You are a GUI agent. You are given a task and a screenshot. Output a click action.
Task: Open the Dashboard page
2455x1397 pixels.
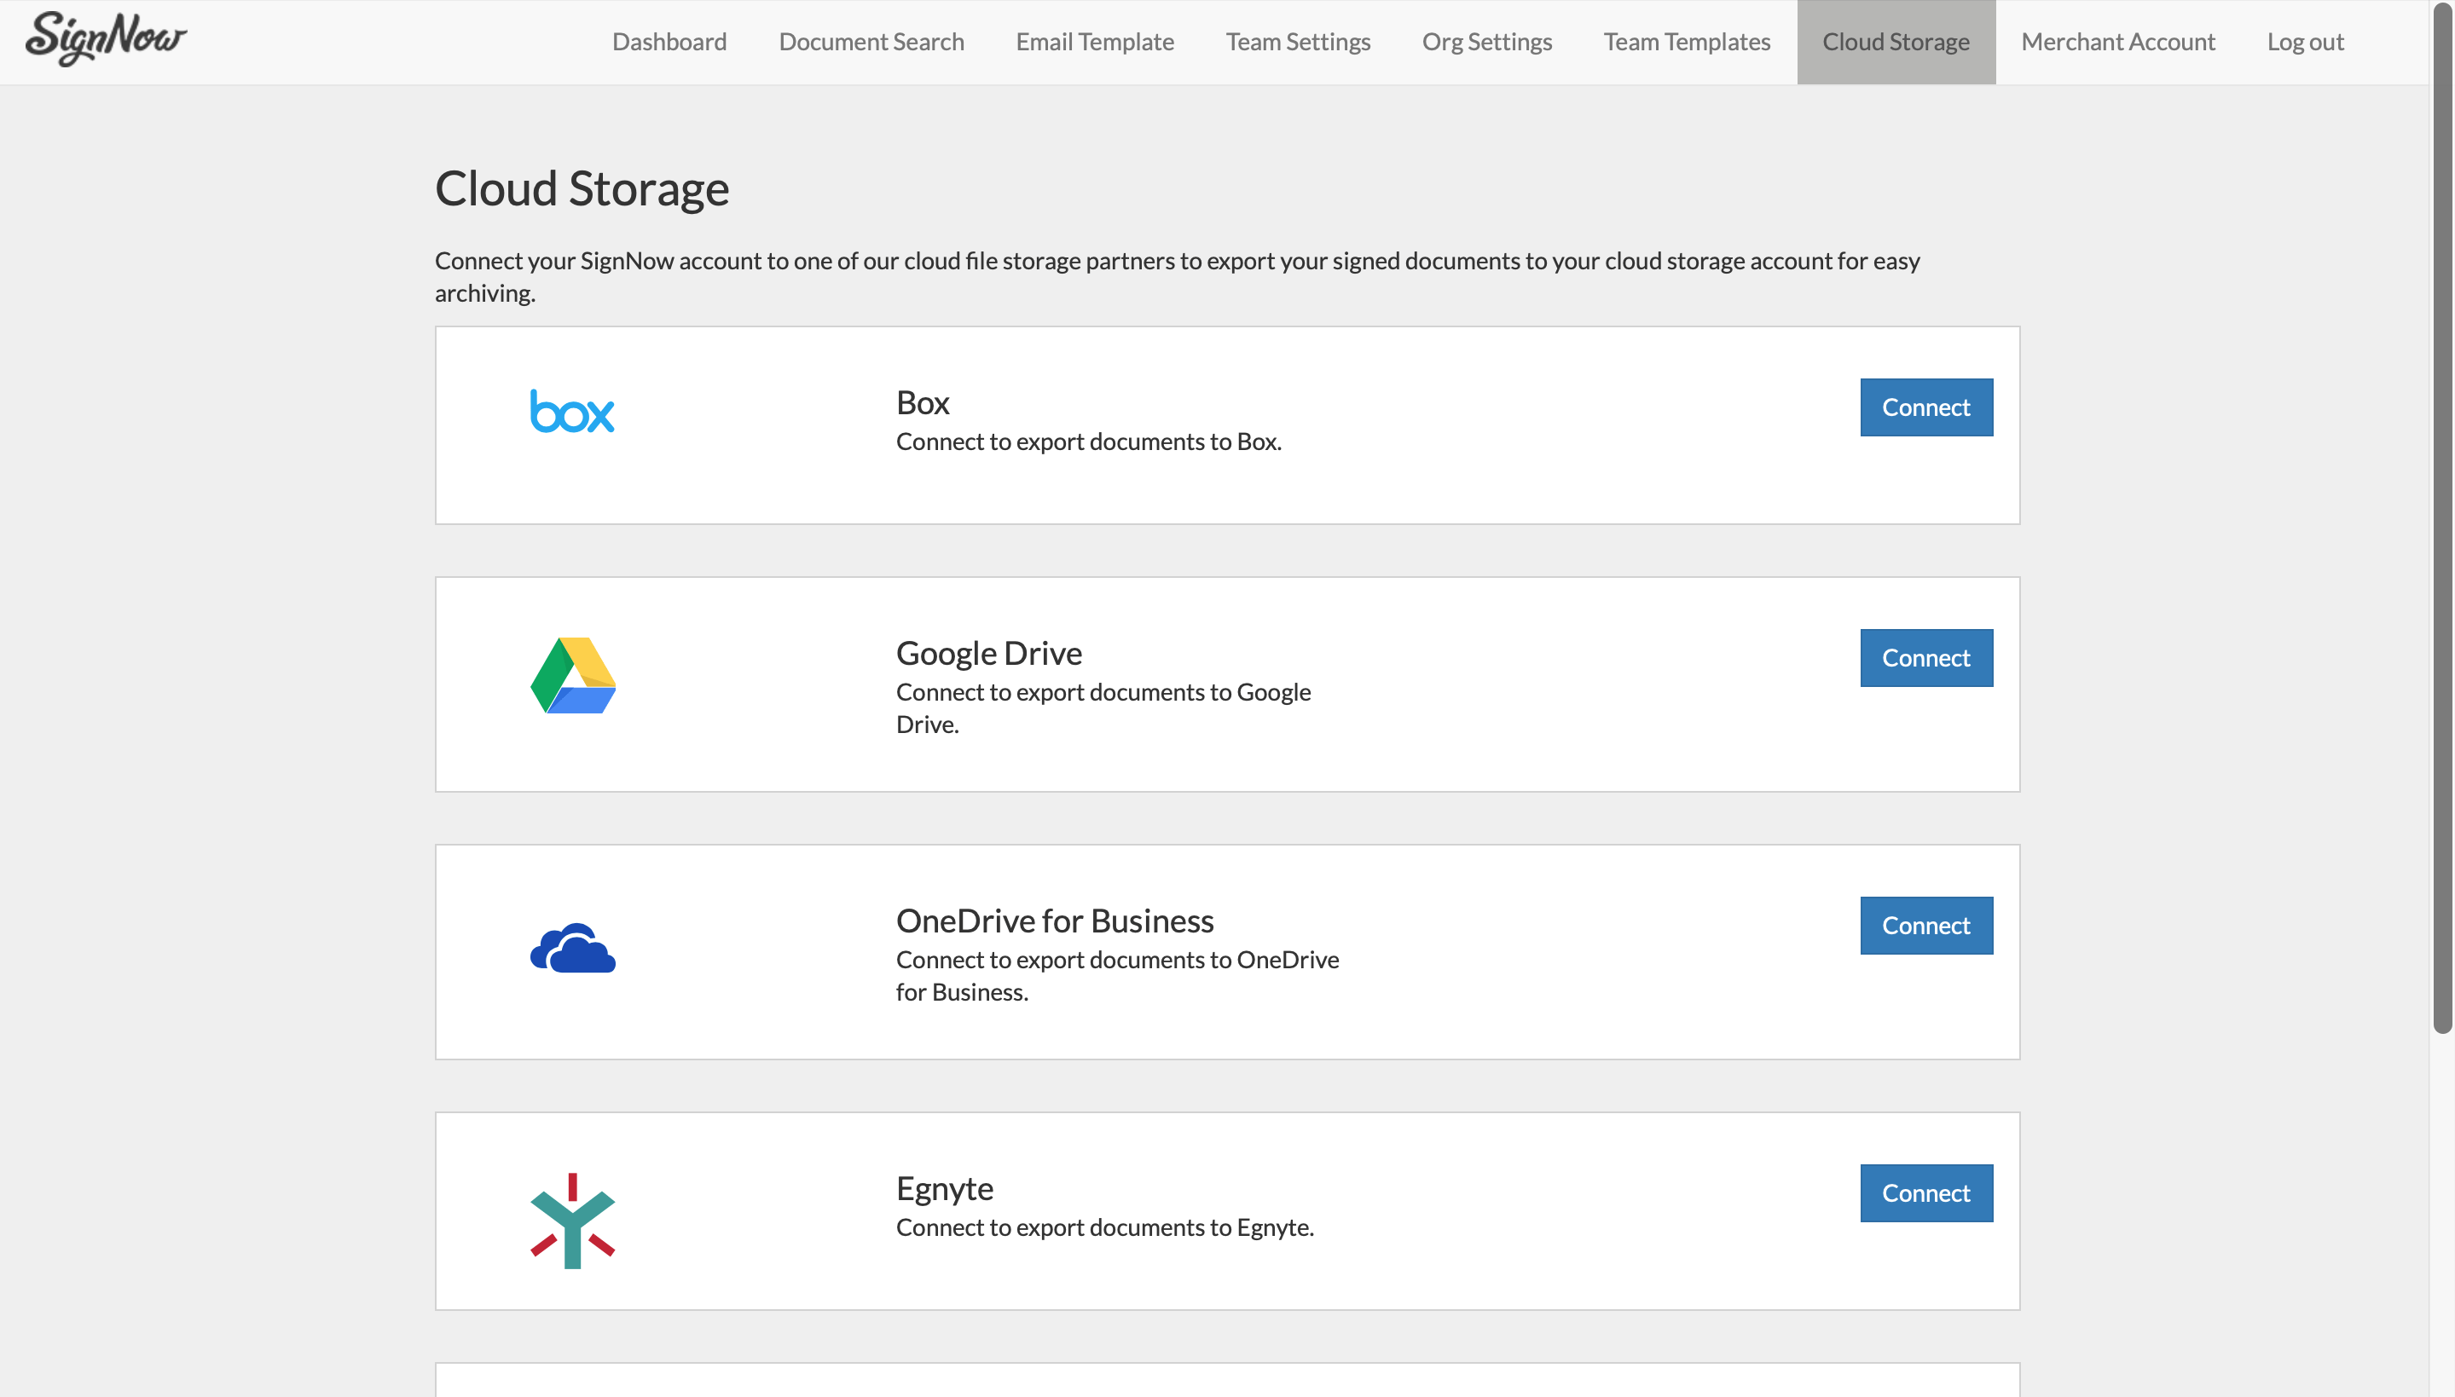coord(669,43)
